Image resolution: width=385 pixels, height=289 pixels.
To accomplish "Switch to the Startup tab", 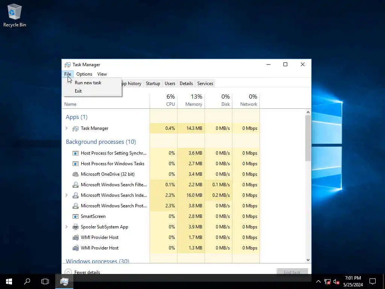I will pos(153,84).
